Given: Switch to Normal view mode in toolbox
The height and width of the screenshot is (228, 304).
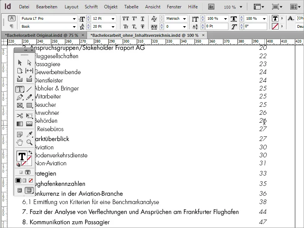Looking at the screenshot, I should (x=20, y=190).
